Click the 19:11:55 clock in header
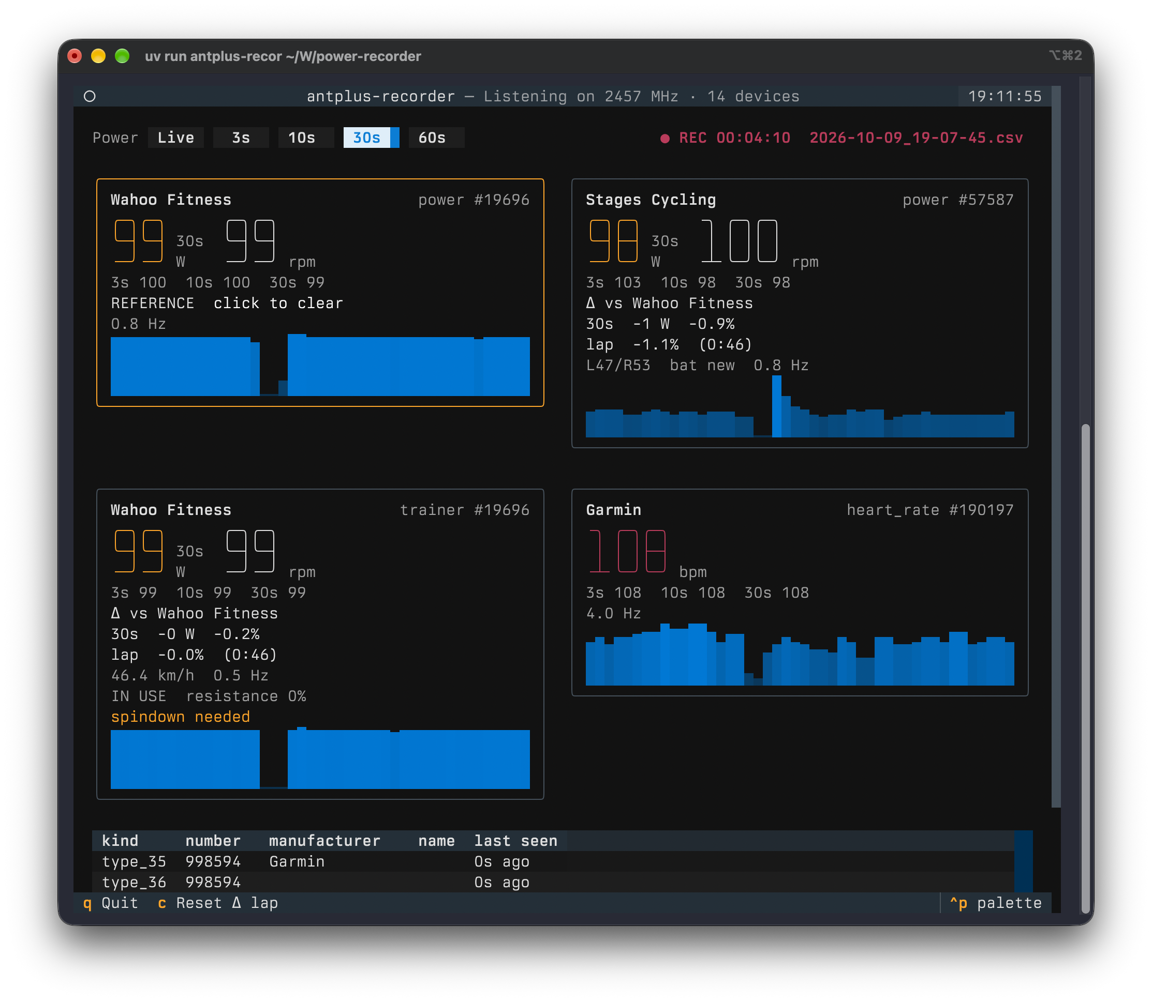 click(1005, 96)
